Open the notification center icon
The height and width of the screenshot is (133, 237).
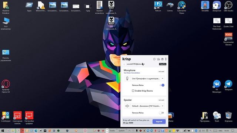pos(233,130)
